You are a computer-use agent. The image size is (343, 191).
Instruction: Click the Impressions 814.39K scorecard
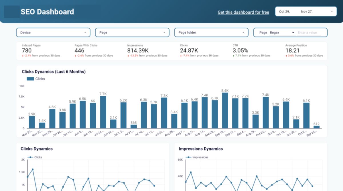click(147, 50)
